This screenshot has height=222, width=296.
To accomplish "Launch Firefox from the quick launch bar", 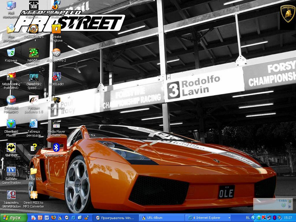I will (x=53, y=218).
